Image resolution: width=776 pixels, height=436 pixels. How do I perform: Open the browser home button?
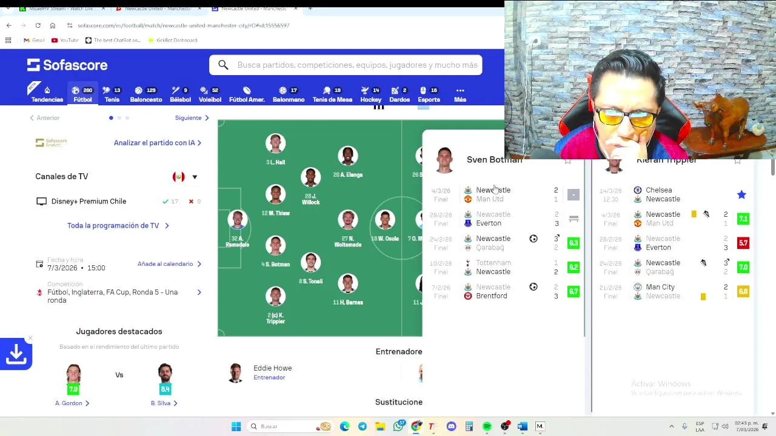tap(52, 25)
